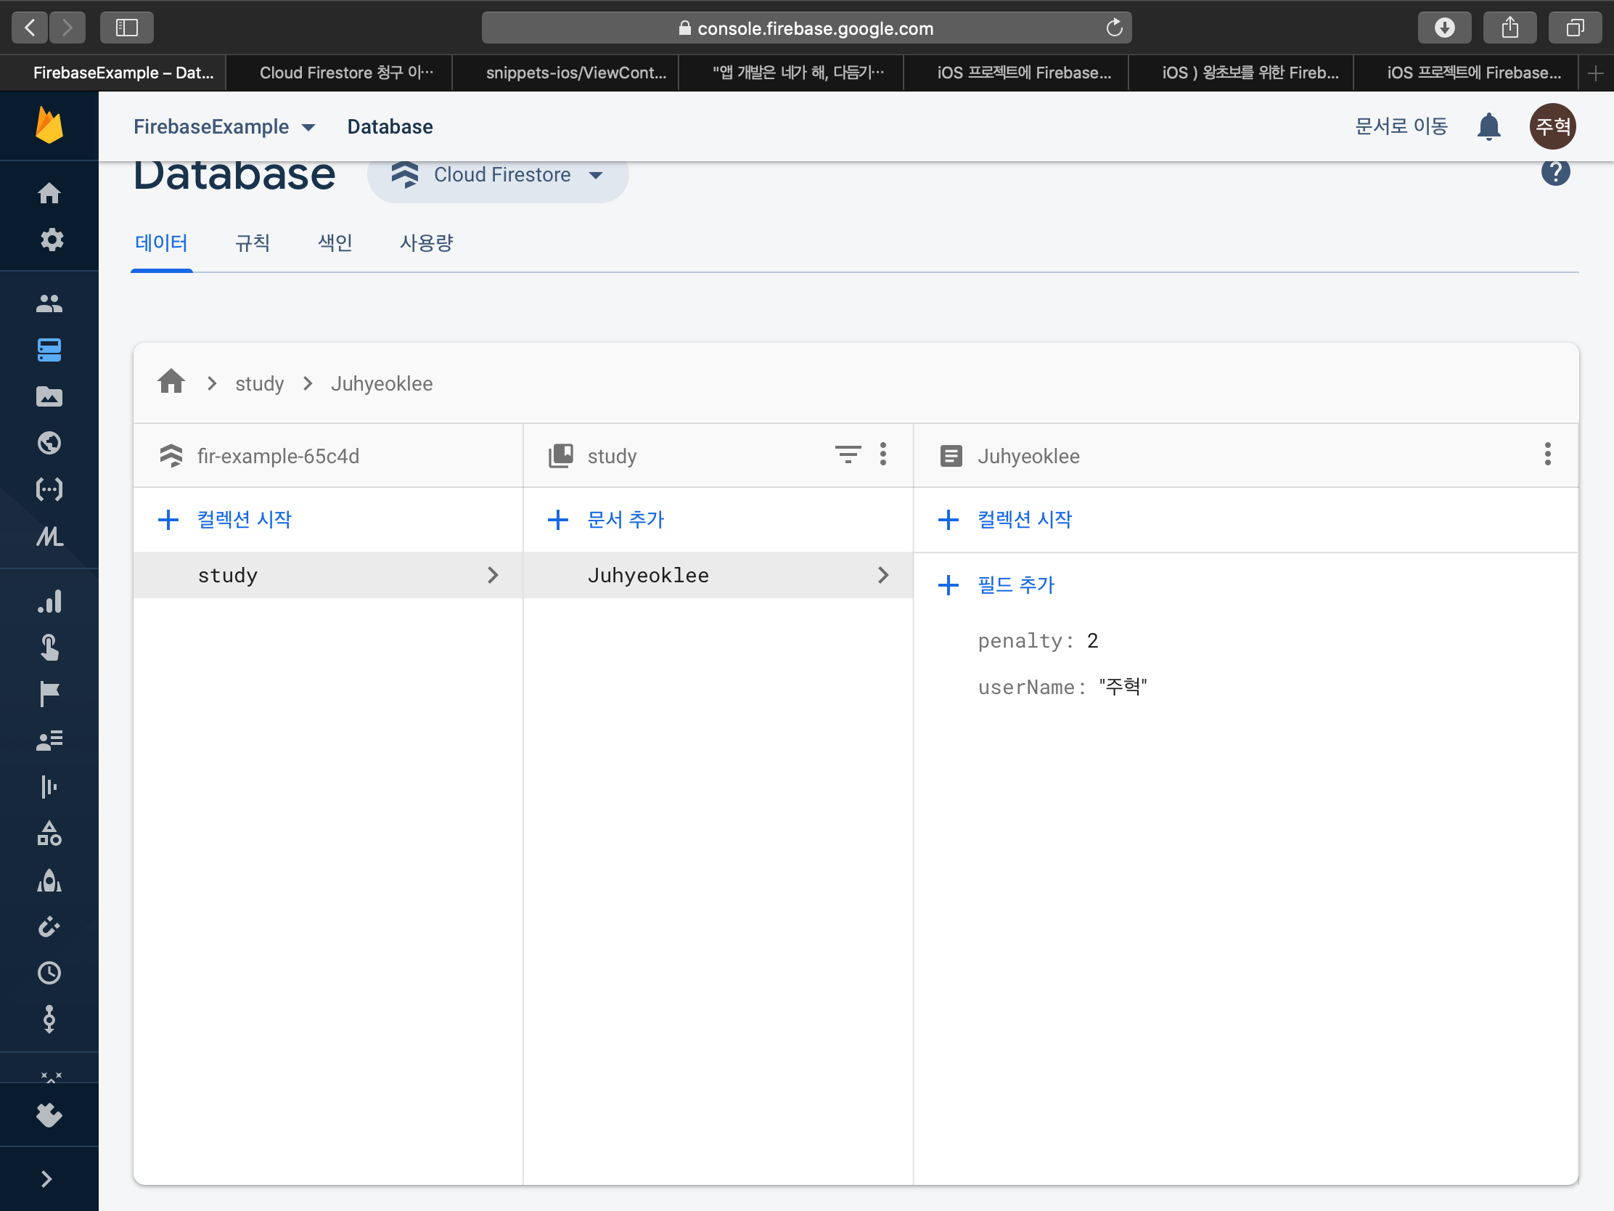Open the Functions brackets icon in sidebar
The image size is (1614, 1211).
point(49,489)
